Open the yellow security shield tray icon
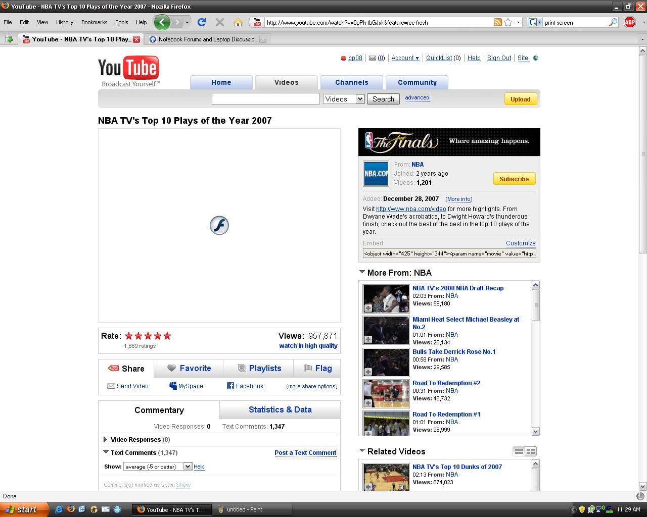The image size is (647, 517). tap(582, 509)
